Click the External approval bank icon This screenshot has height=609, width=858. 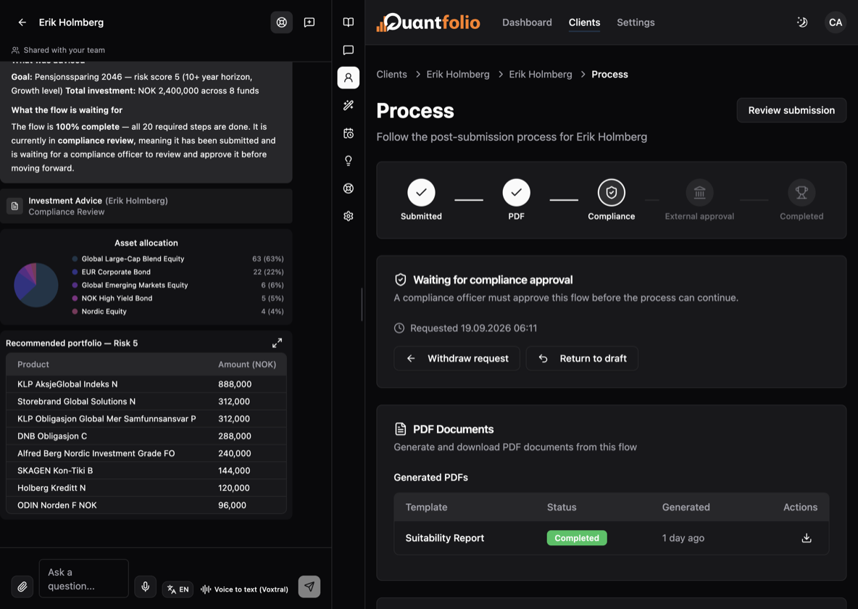pos(699,192)
